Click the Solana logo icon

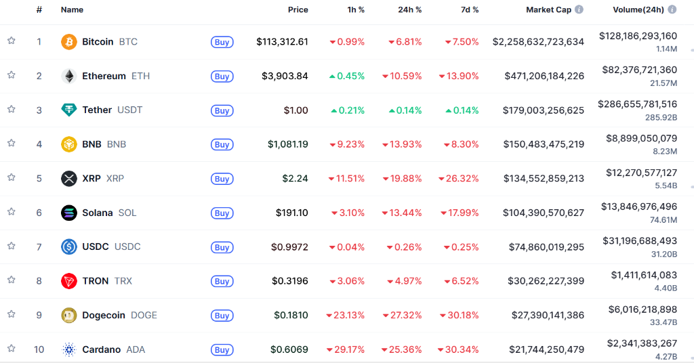69,213
